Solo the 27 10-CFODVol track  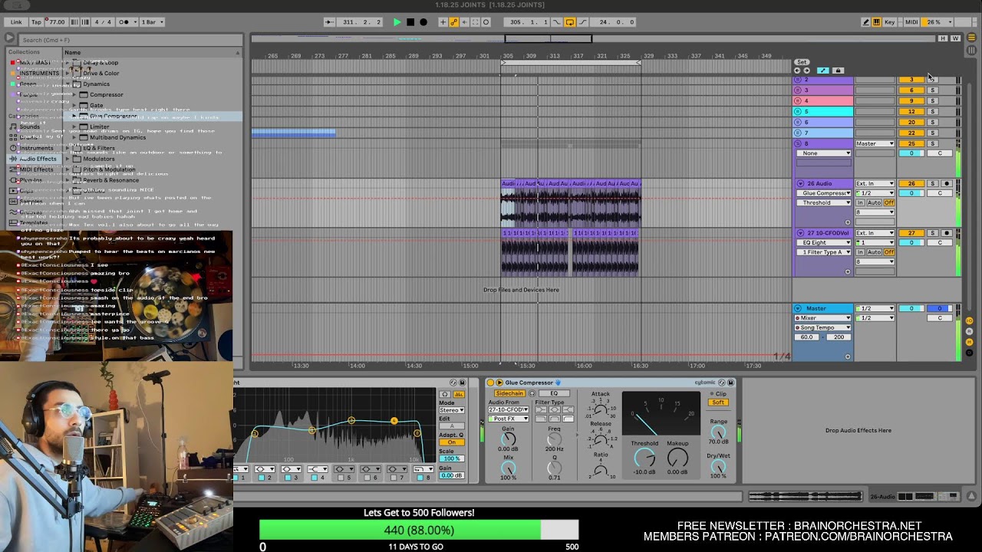(x=933, y=233)
